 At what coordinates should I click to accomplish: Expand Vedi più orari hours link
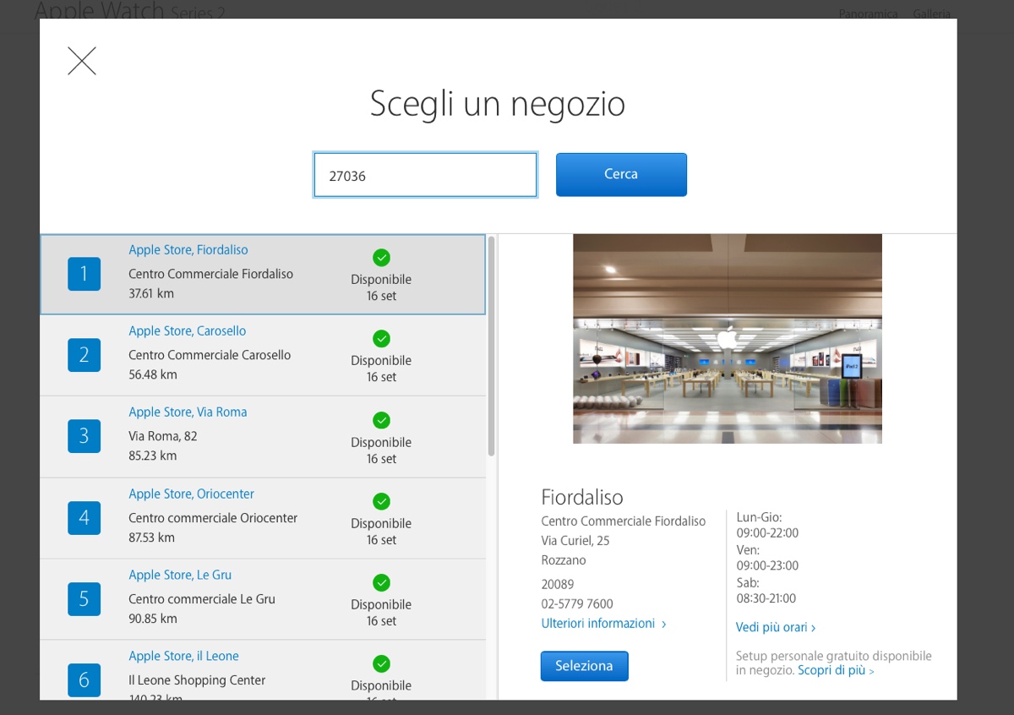click(x=776, y=628)
